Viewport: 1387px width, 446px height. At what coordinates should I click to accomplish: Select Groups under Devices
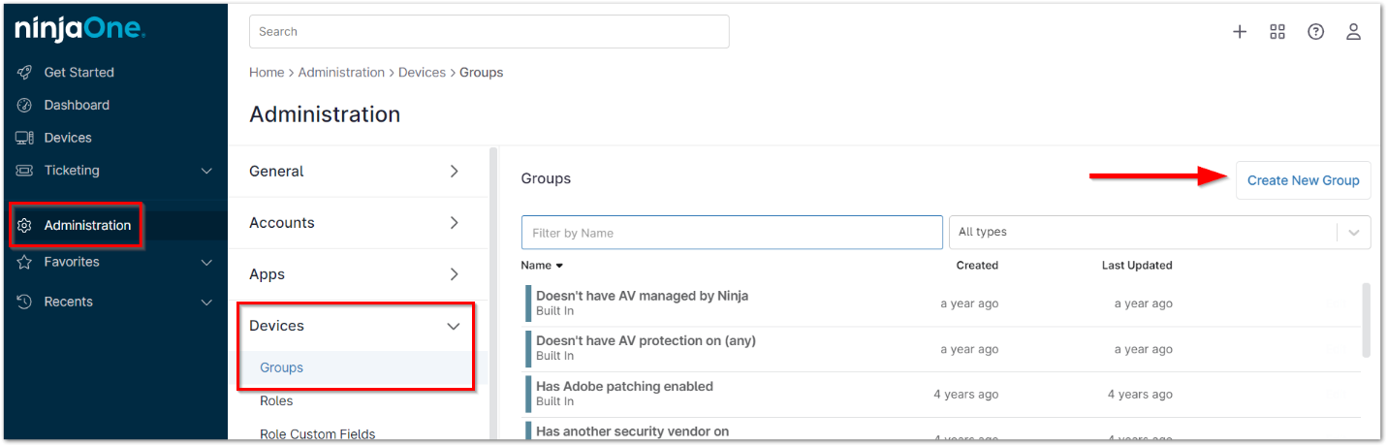(282, 367)
